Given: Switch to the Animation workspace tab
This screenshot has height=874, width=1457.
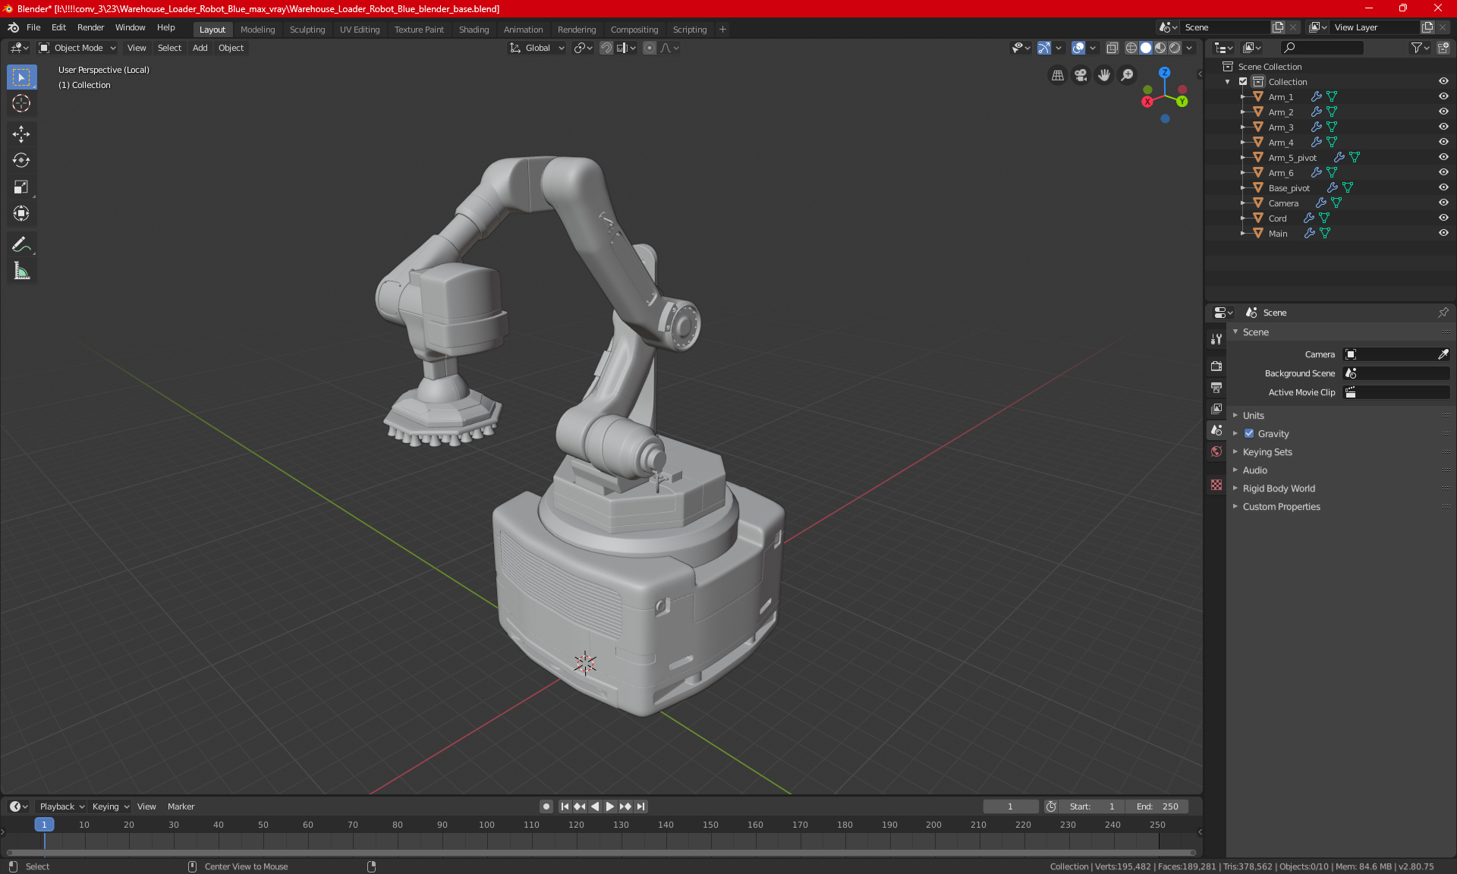Looking at the screenshot, I should pos(523,30).
